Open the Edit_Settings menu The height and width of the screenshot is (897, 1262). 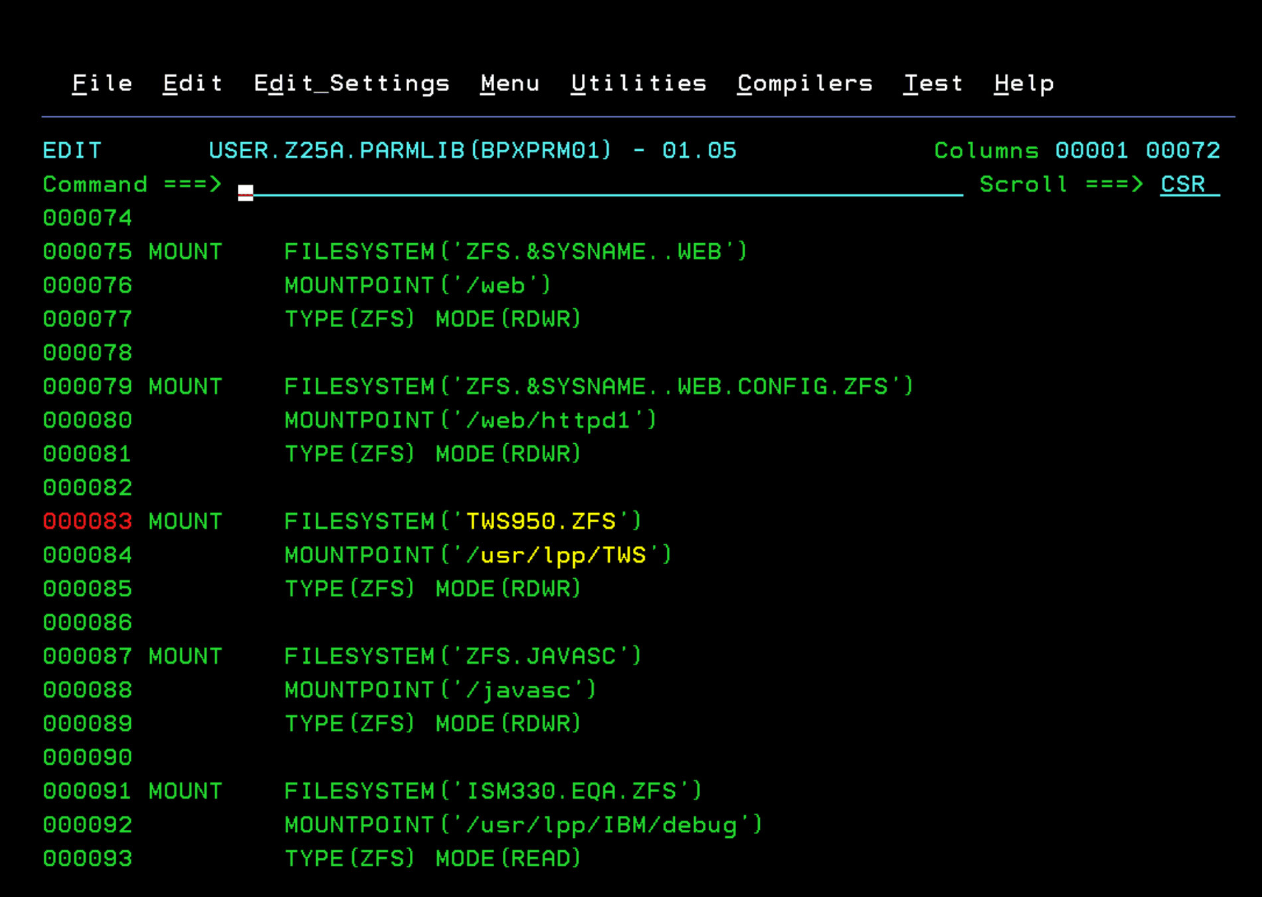pyautogui.click(x=351, y=84)
